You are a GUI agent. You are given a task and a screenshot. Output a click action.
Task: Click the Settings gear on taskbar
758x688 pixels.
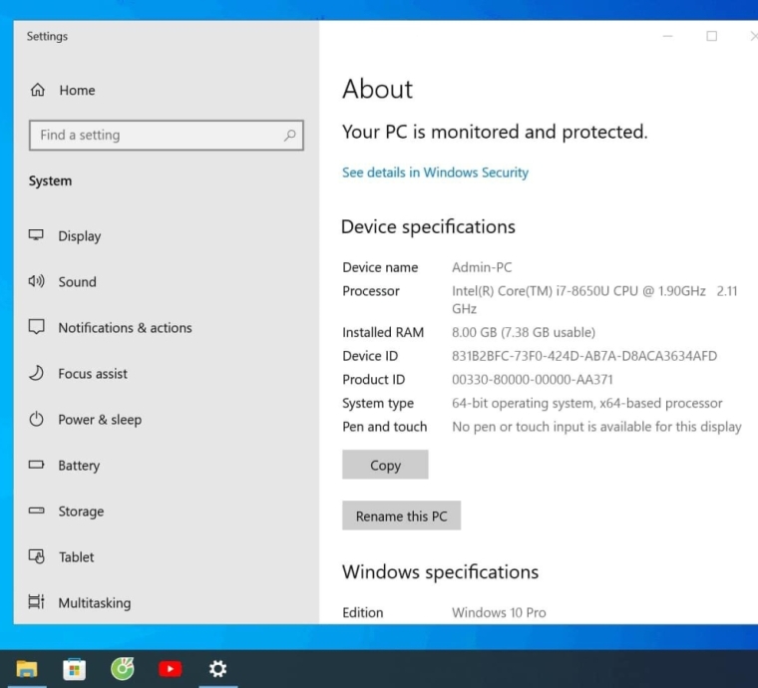(x=217, y=669)
